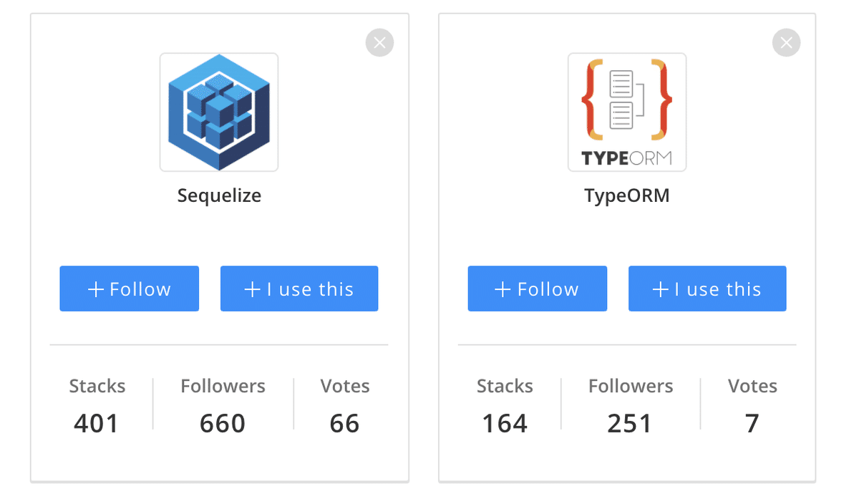The width and height of the screenshot is (859, 499).
Task: Follow Sequelize
Action: [130, 289]
